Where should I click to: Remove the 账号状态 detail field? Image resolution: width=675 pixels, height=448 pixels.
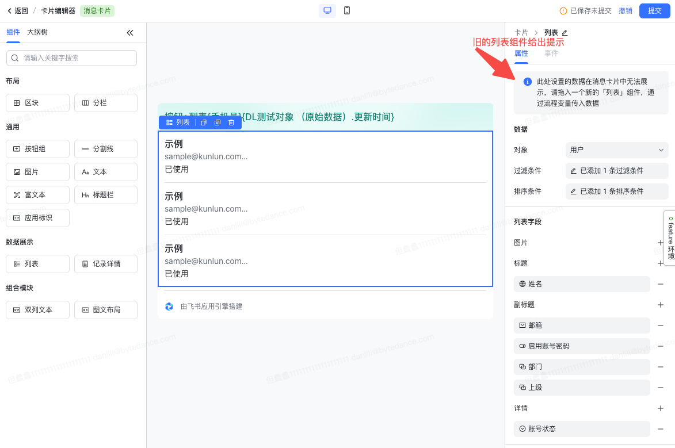661,429
